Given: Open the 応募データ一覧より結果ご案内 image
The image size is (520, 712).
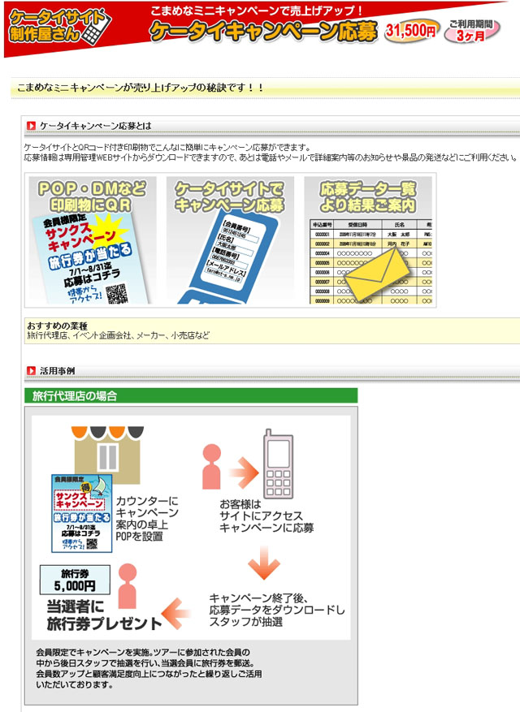Looking at the screenshot, I should (x=369, y=240).
